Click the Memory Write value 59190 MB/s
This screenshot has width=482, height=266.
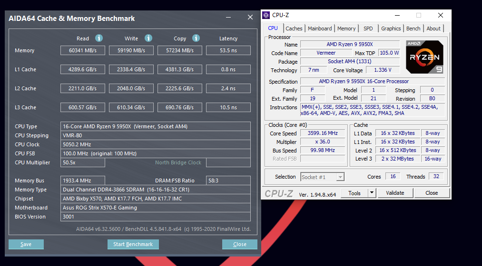pos(131,50)
